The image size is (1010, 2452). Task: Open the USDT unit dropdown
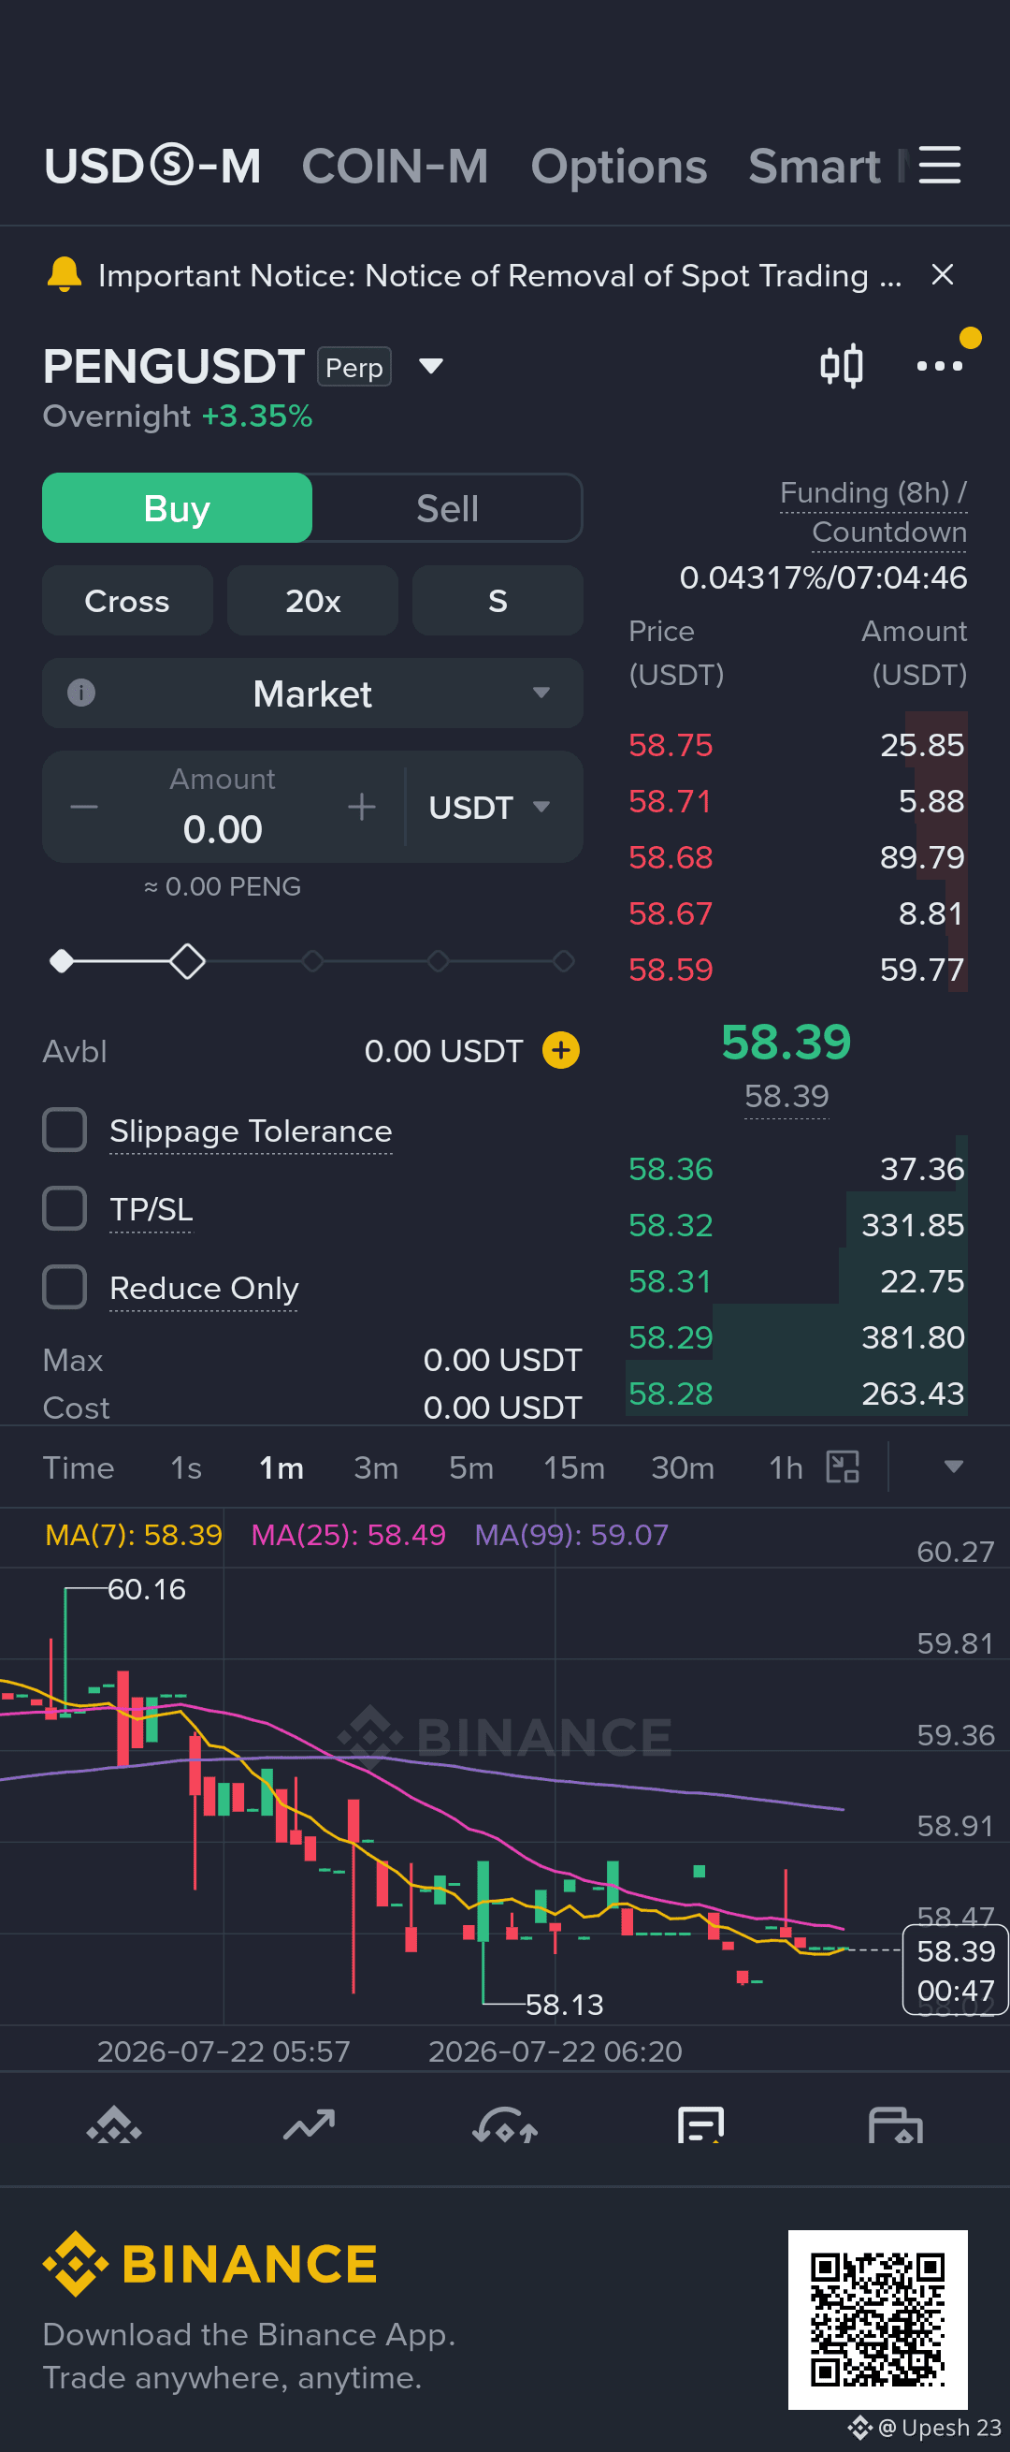pyautogui.click(x=490, y=807)
